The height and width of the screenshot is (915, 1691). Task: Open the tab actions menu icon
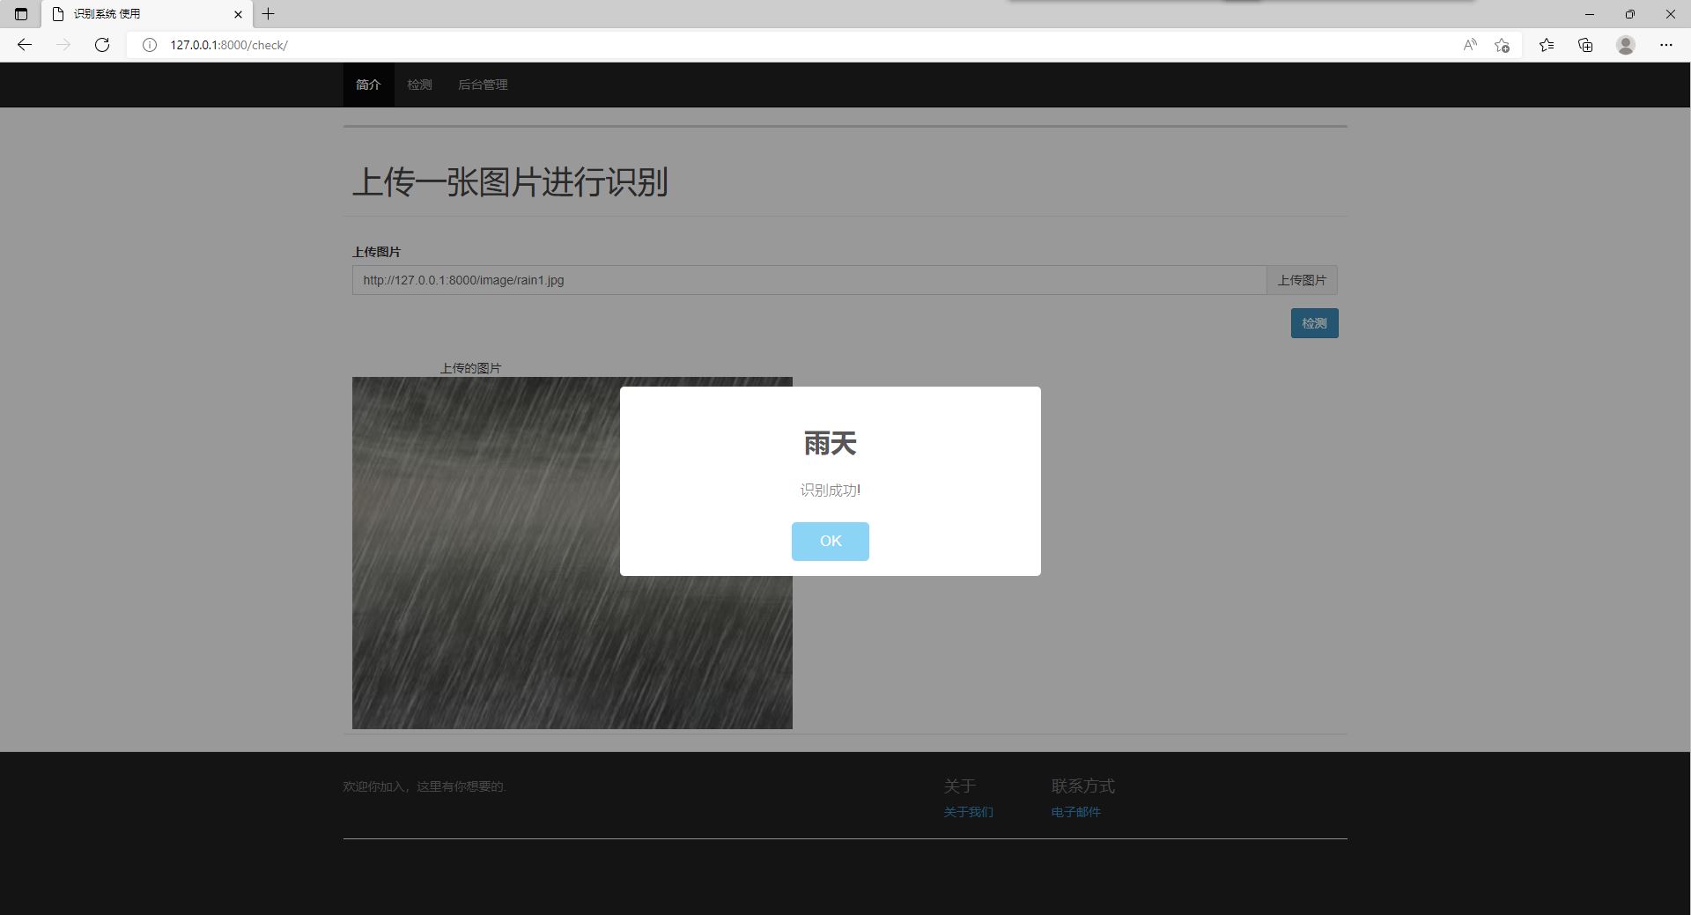(x=21, y=14)
